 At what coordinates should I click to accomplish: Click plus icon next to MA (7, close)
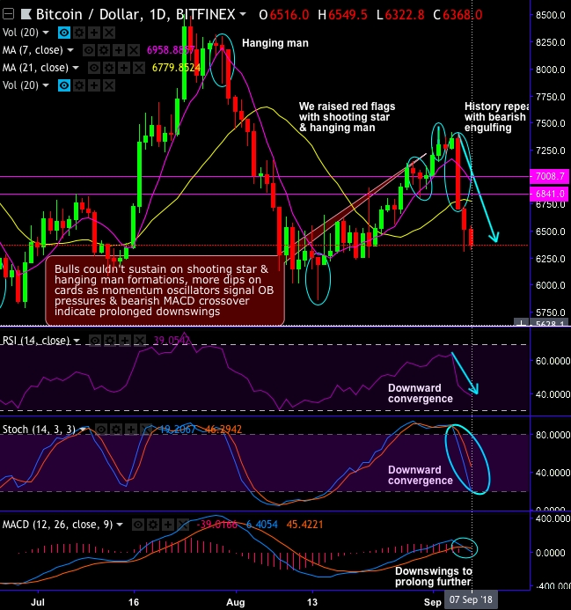pos(117,49)
